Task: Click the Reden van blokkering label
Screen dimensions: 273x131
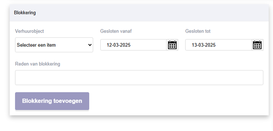Action: [38, 64]
